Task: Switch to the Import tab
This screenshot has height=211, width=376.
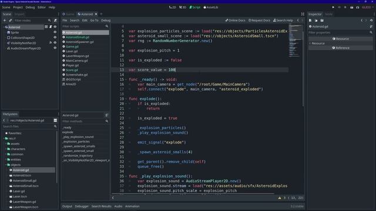Action: click(x=19, y=14)
